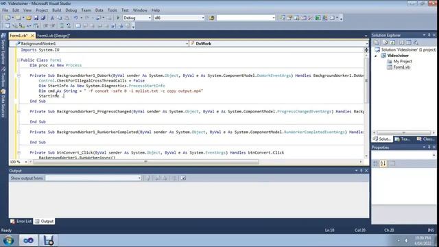Screen dimensions: 439x247
Task: Switch to the Error List tab
Action: click(x=21, y=221)
